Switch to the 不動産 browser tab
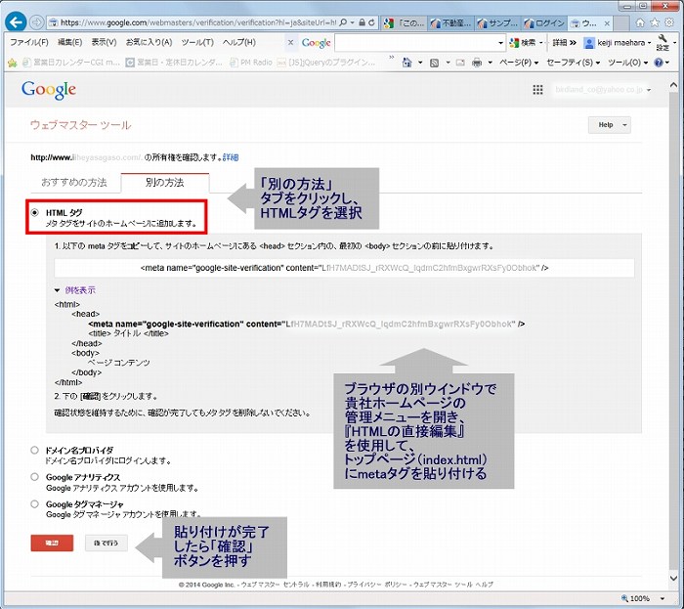The height and width of the screenshot is (609, 684). click(x=451, y=22)
